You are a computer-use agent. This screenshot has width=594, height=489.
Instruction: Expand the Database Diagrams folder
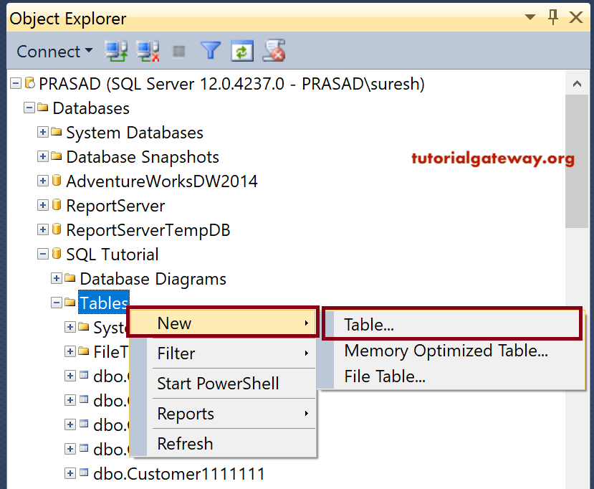57,278
